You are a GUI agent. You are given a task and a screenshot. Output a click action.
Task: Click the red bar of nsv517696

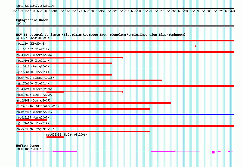(x=31, y=97)
